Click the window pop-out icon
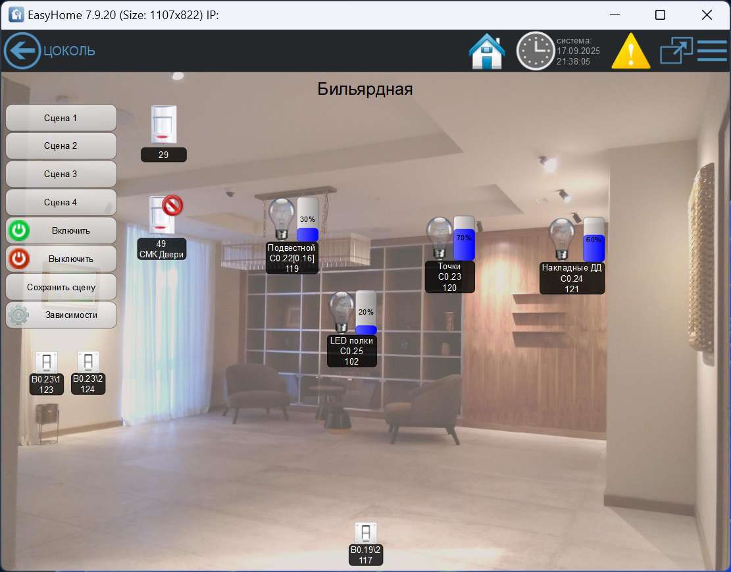This screenshot has width=731, height=572. (676, 51)
